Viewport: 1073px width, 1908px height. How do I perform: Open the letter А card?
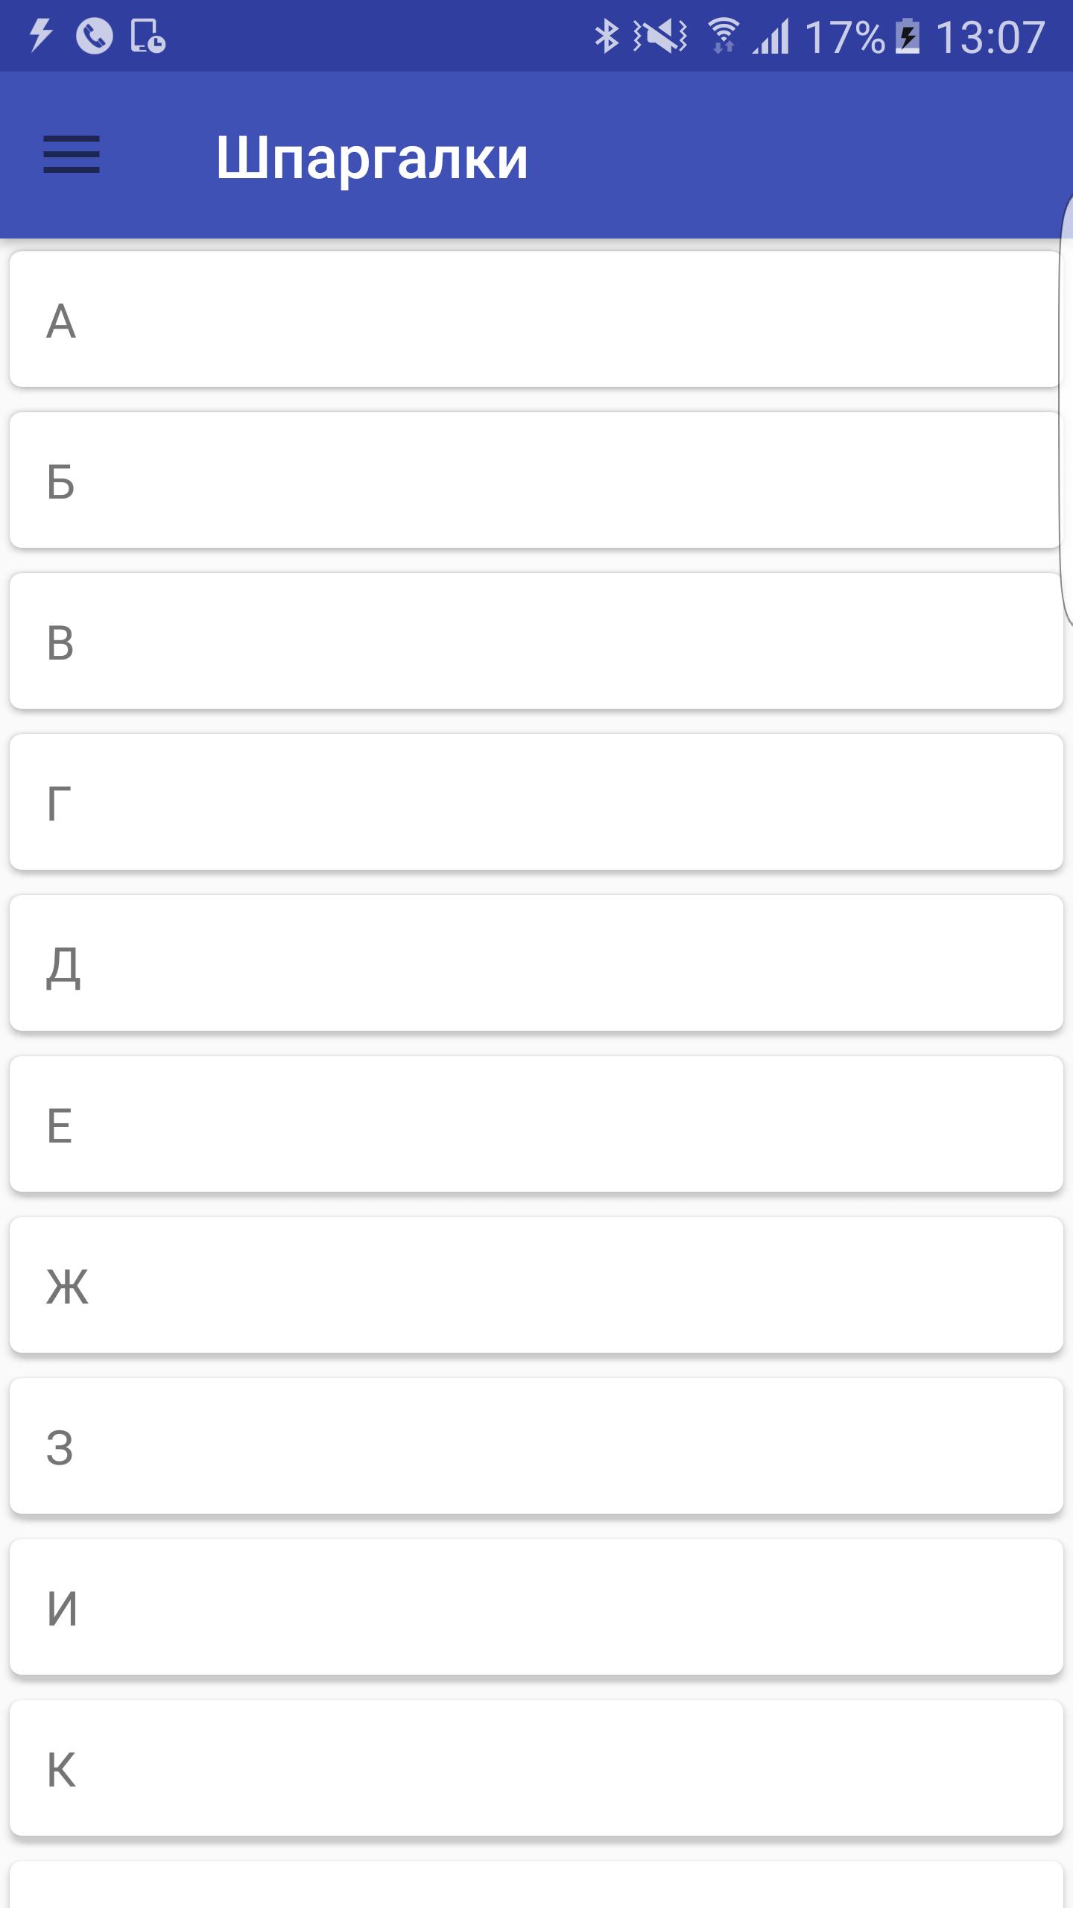(x=535, y=320)
